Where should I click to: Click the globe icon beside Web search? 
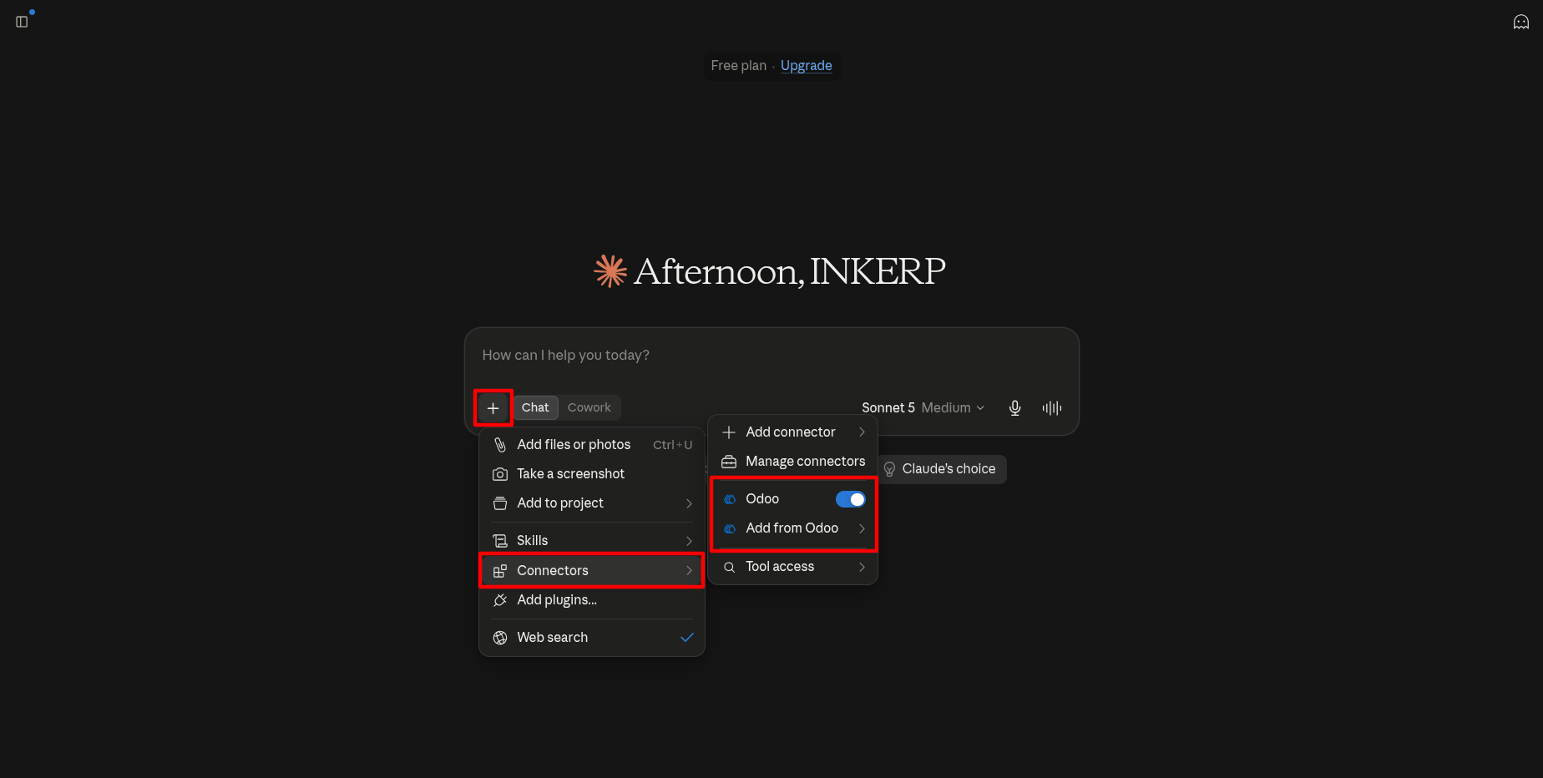[500, 638]
